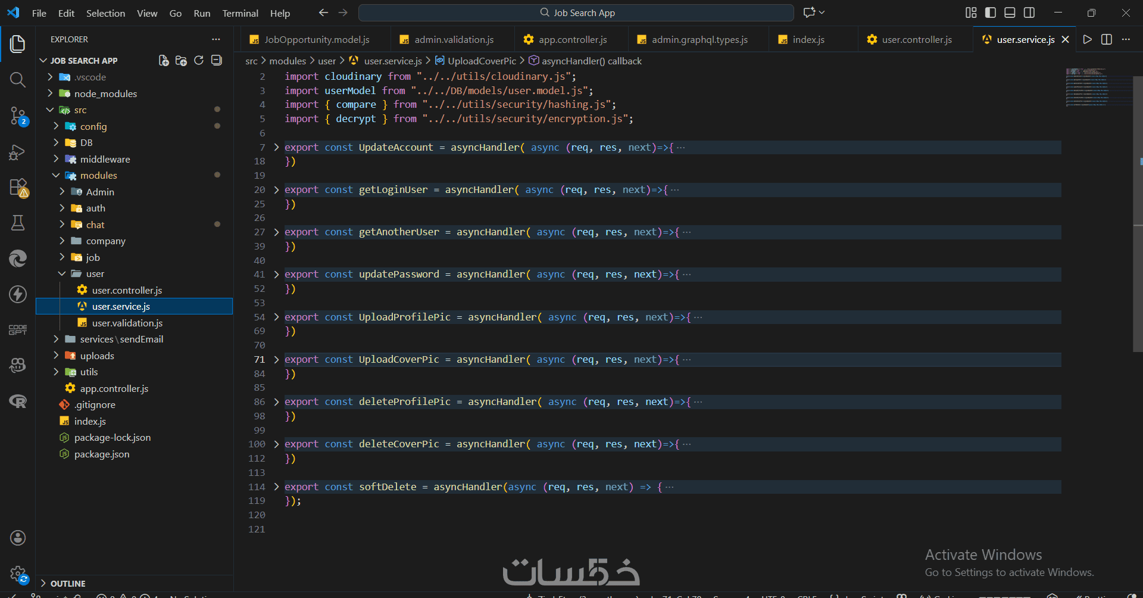
Task: Click the modules breadcrumb segment
Action: 288,61
